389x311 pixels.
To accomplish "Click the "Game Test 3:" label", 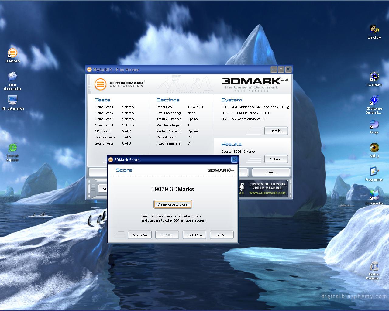I will [x=105, y=119].
